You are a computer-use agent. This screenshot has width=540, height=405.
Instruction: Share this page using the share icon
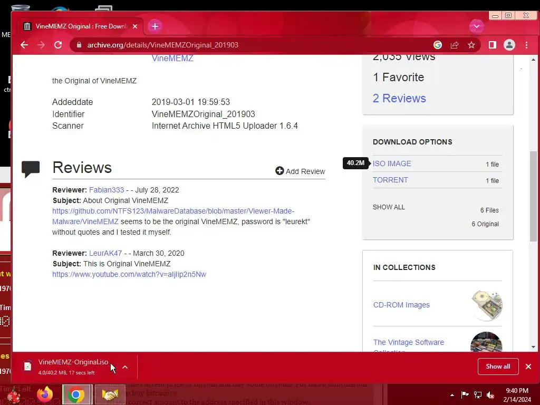pos(455,45)
